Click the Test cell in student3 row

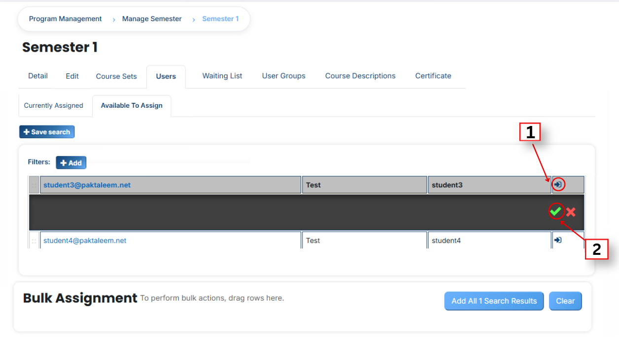tap(364, 185)
